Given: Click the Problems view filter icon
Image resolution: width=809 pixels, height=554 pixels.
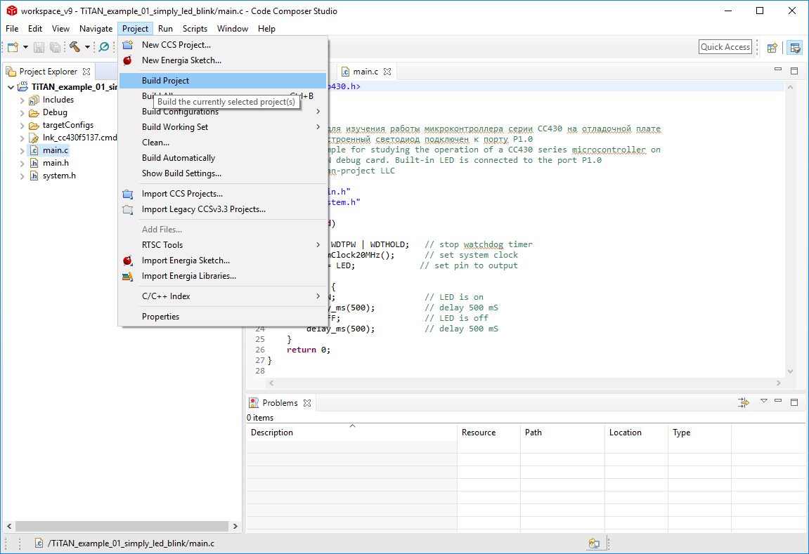Looking at the screenshot, I should click(744, 402).
